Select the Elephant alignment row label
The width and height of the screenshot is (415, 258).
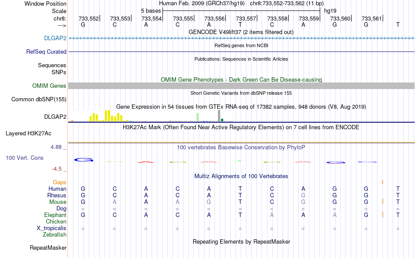tap(55, 215)
